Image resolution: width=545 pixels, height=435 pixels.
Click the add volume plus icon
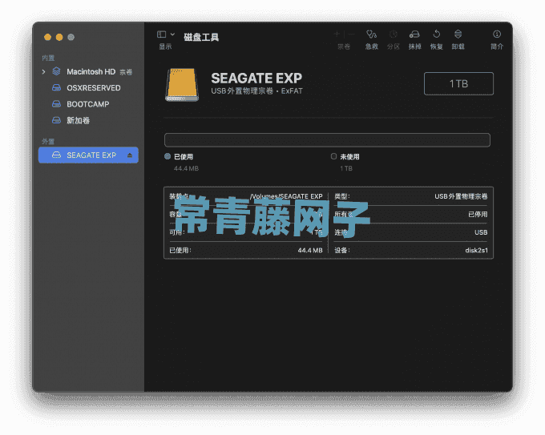[337, 34]
